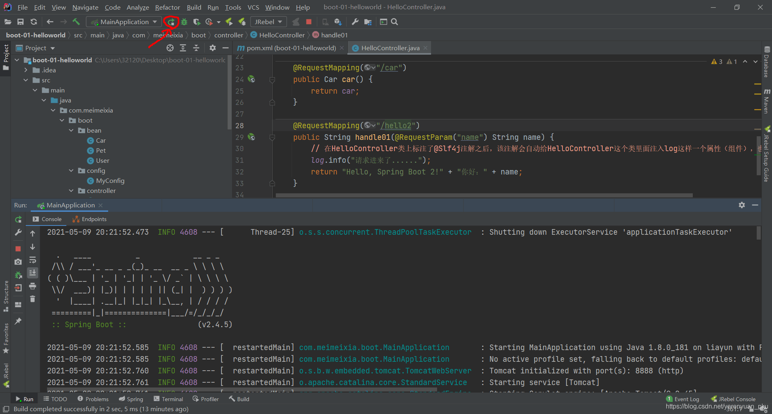Screen dimensions: 772x414
Task: Switch to the Endpoints tab
Action: tap(89, 219)
